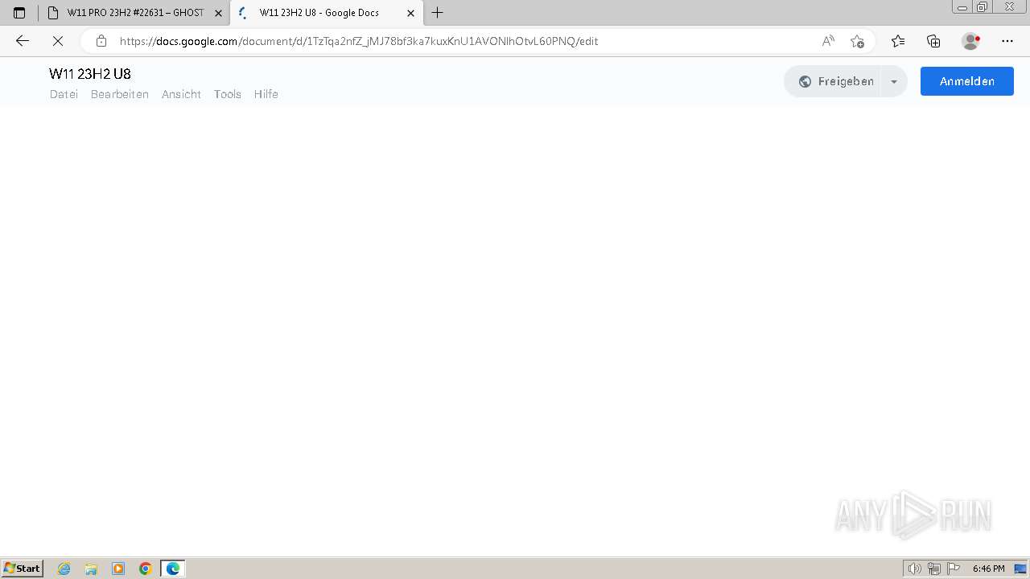Open browser Collections
Screen dimensions: 1030x579
[933, 41]
